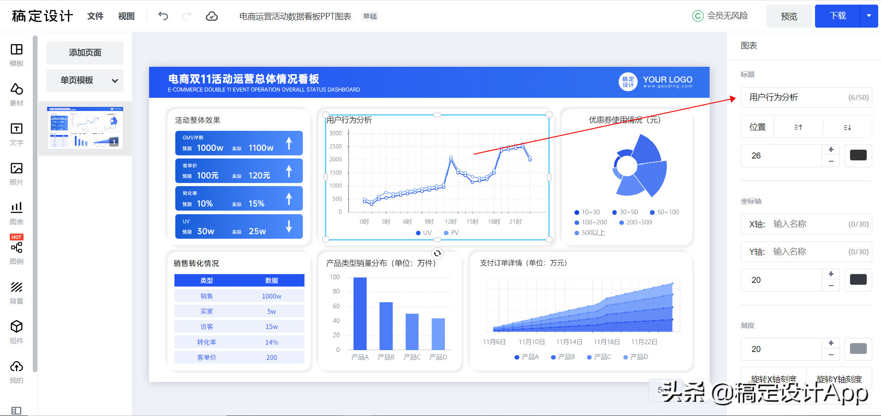Viewport: 881px width, 416px height.
Task: Select the 客单价 120元 card on canvas
Action: pyautogui.click(x=239, y=171)
